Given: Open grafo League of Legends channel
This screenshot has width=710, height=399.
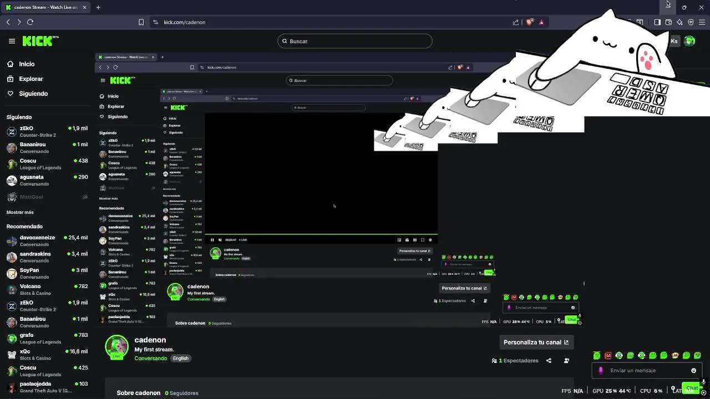Looking at the screenshot, I should click(x=47, y=339).
